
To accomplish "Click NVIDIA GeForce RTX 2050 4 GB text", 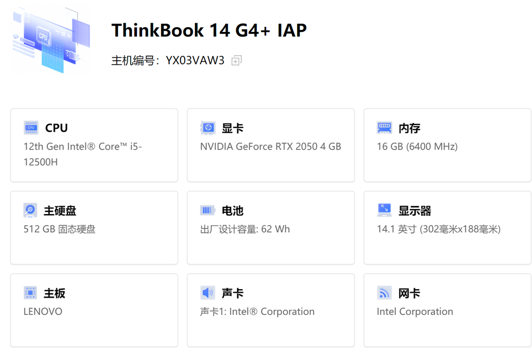I will click(x=271, y=147).
